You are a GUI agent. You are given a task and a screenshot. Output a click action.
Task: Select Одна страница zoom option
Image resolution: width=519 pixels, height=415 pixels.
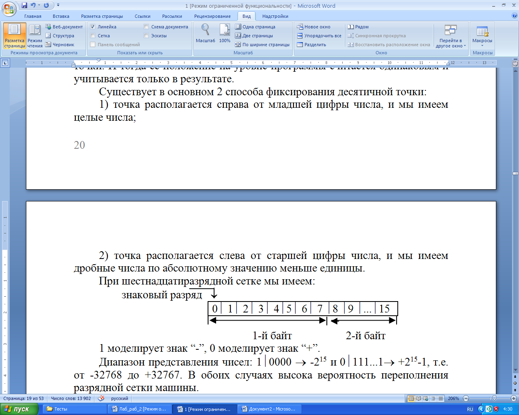255,27
